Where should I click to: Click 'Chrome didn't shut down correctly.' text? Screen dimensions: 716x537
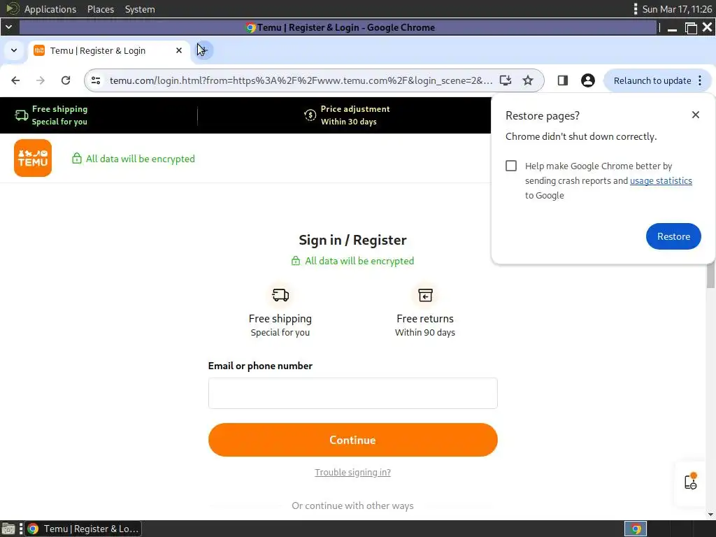coord(581,136)
